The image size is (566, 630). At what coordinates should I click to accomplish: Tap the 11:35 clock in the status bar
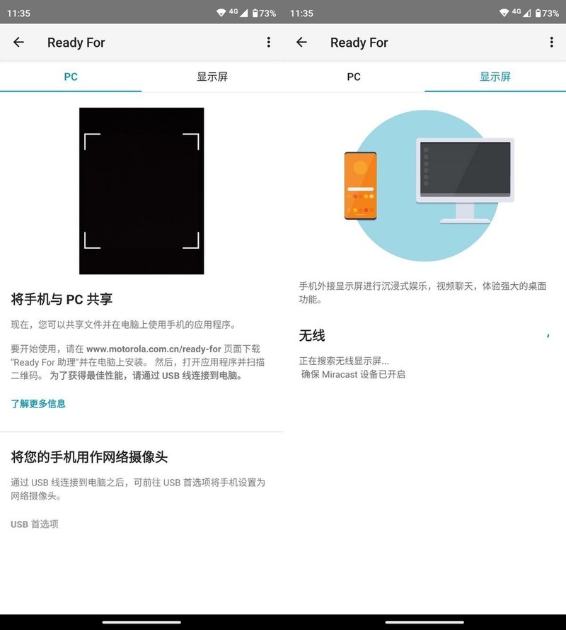tap(21, 11)
